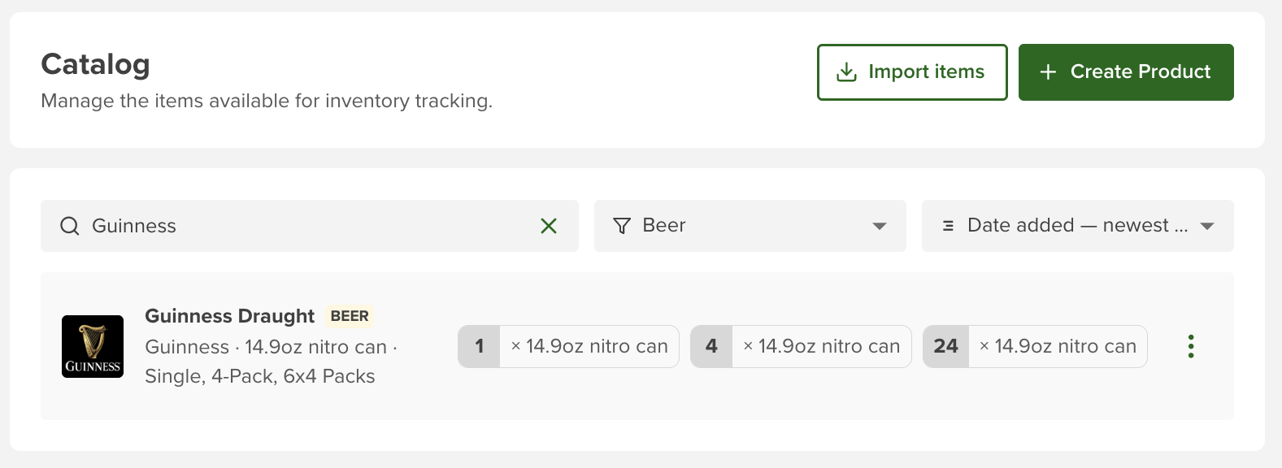Click the magnifying glass search icon

pos(70,226)
